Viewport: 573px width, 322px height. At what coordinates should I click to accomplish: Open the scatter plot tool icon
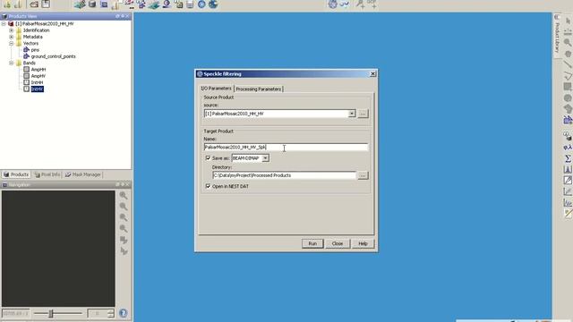pos(568,191)
